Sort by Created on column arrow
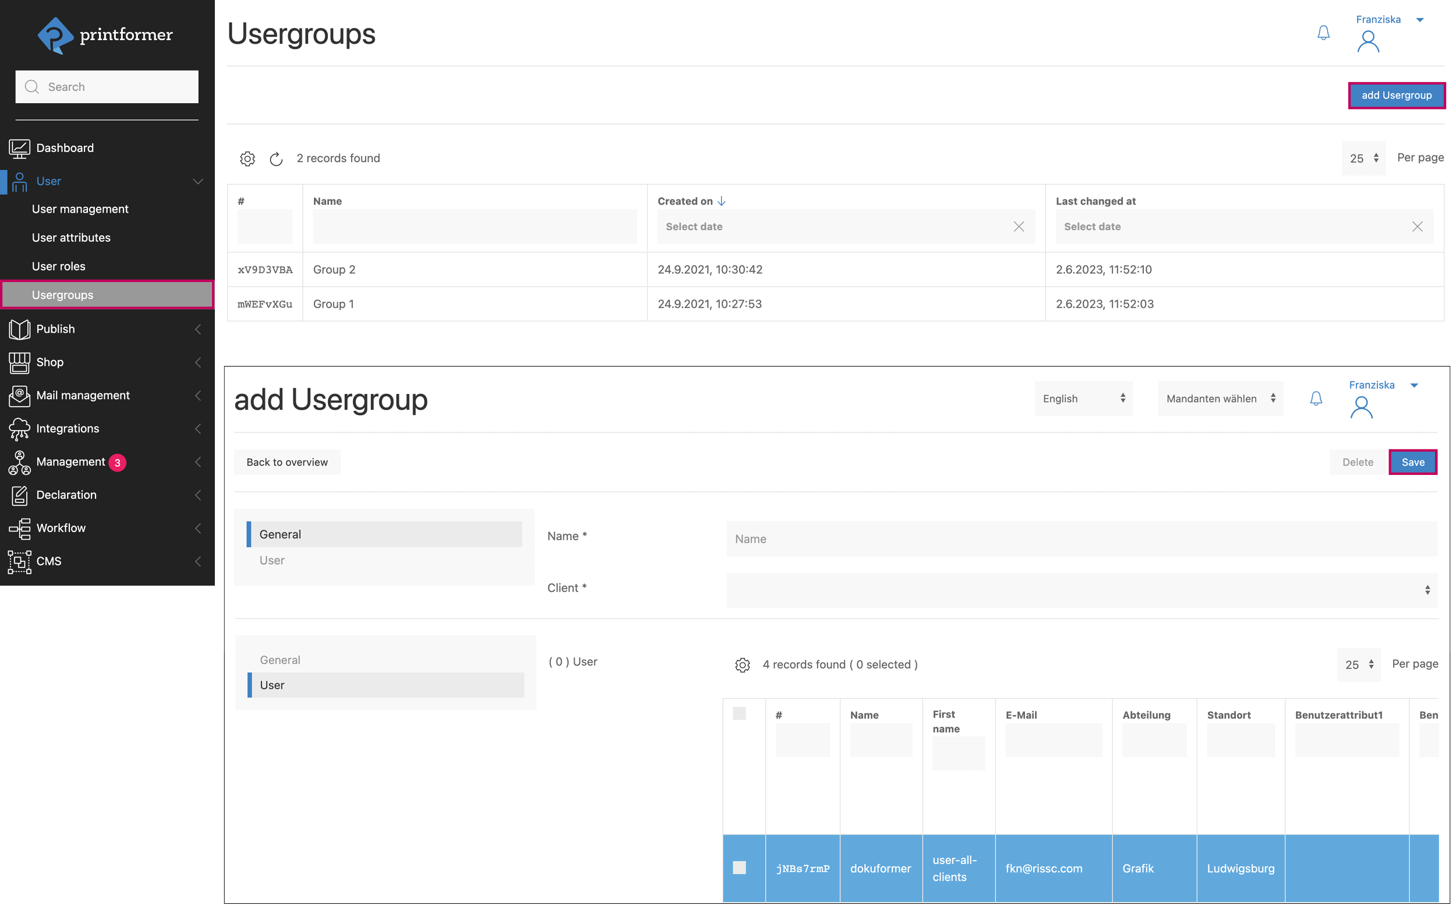The width and height of the screenshot is (1456, 905). [x=722, y=201]
